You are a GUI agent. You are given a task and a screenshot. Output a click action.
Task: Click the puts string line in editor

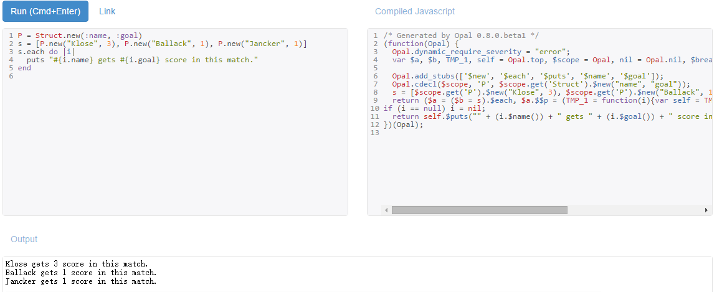142,60
